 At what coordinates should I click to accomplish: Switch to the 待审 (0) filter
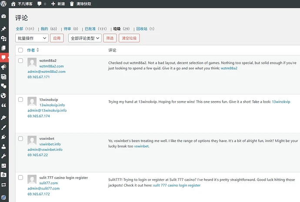tap(71, 29)
